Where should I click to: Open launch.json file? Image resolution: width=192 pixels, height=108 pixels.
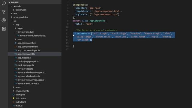click(21, 10)
